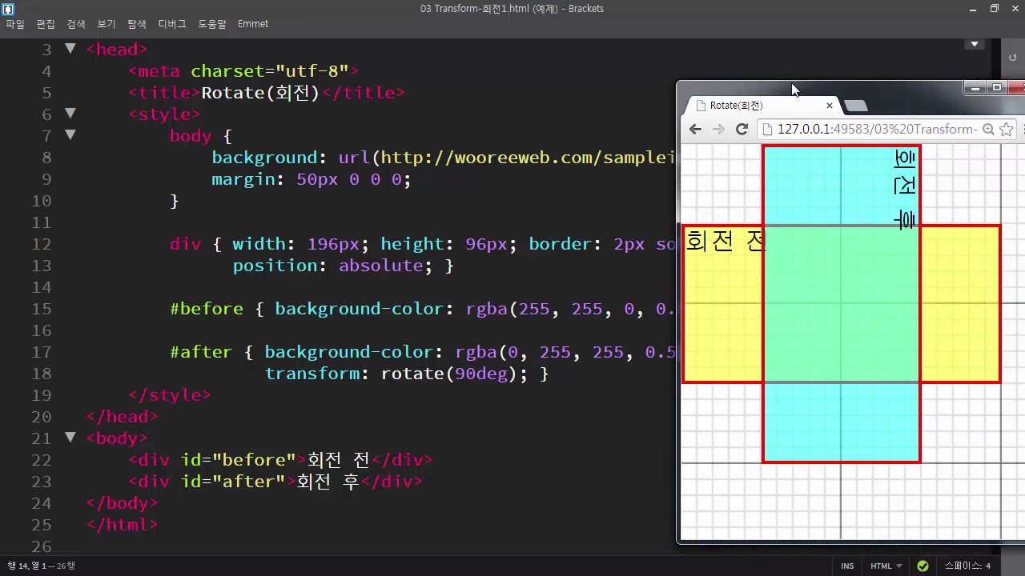Collapse the style tag fold arrow on line 6
This screenshot has height=576, width=1025.
click(70, 114)
